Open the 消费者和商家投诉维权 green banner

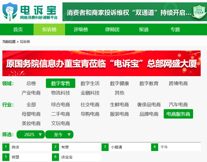tap(135, 12)
